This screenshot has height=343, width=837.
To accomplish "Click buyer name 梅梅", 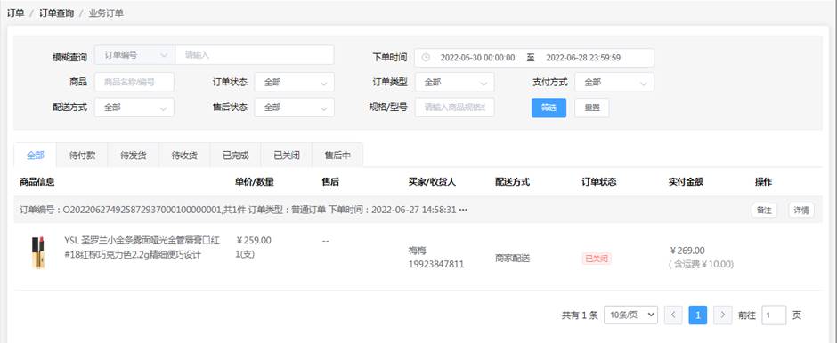I will tap(418, 251).
